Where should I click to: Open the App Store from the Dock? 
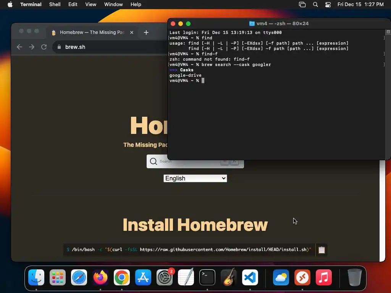coord(143,277)
